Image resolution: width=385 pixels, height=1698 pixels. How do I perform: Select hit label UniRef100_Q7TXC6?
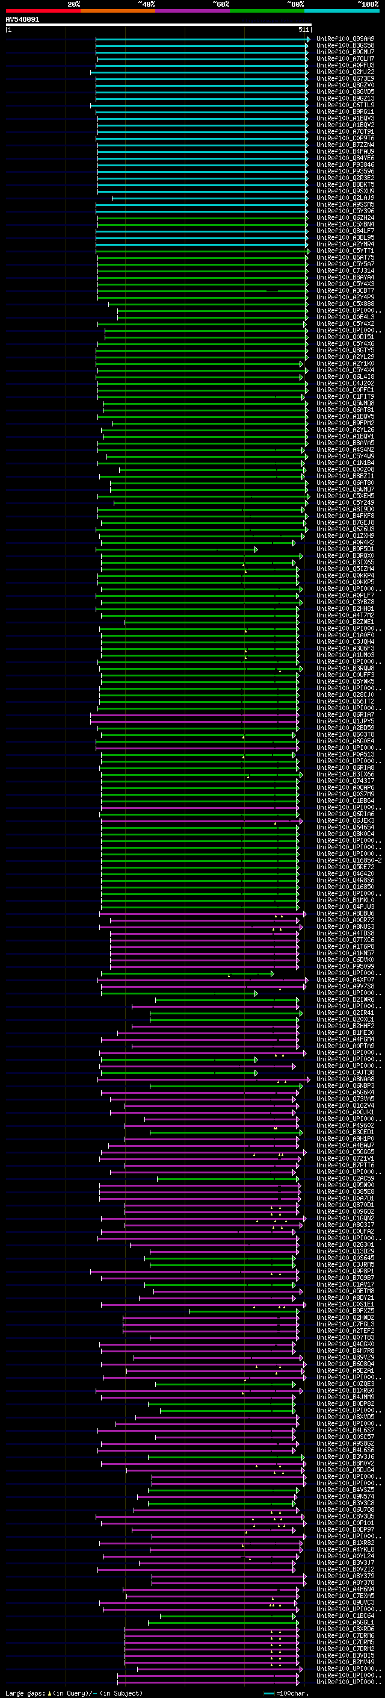[345, 940]
